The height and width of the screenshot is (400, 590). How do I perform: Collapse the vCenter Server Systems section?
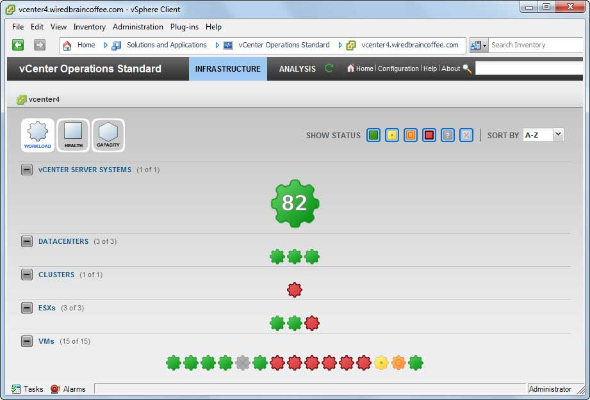pos(27,170)
